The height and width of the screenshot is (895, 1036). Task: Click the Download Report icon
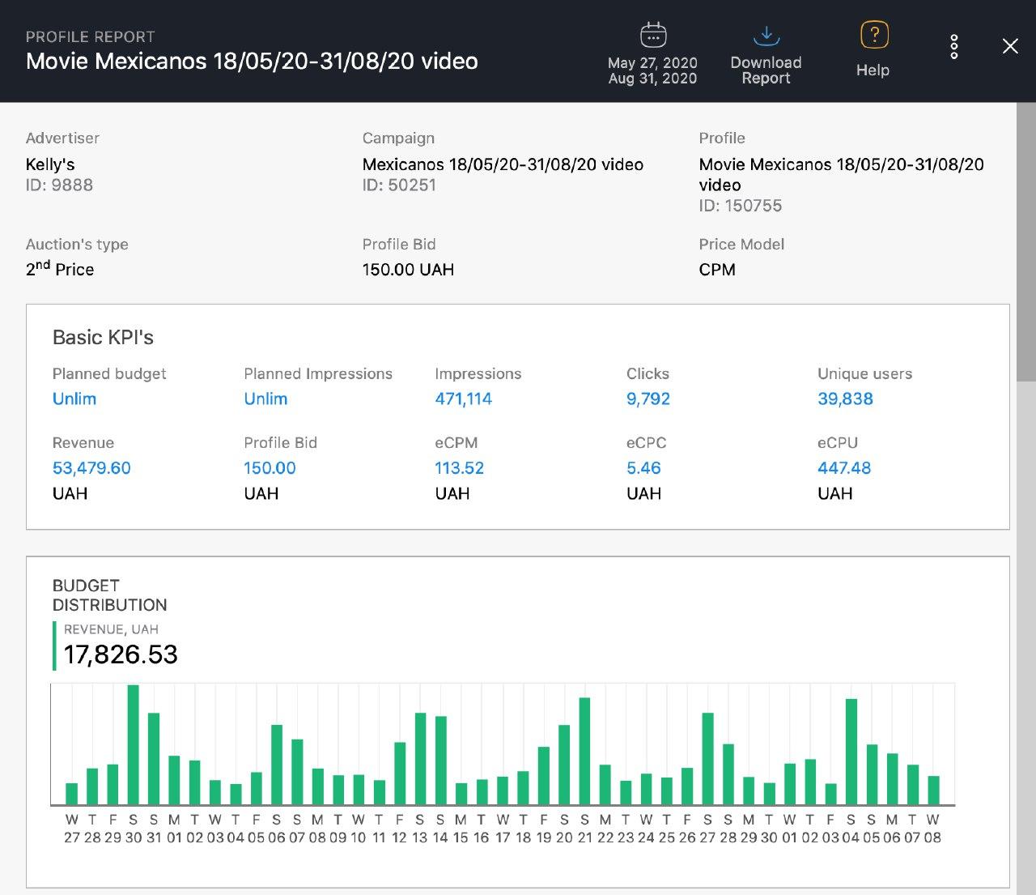[766, 35]
